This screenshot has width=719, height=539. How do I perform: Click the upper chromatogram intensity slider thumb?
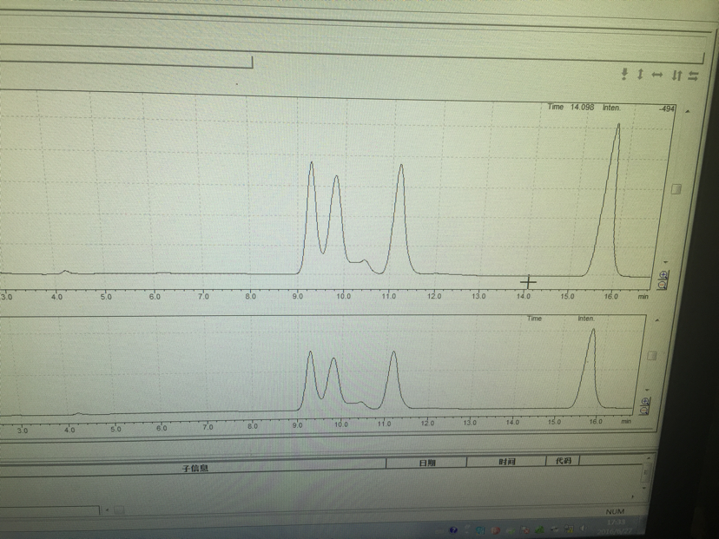(x=676, y=189)
